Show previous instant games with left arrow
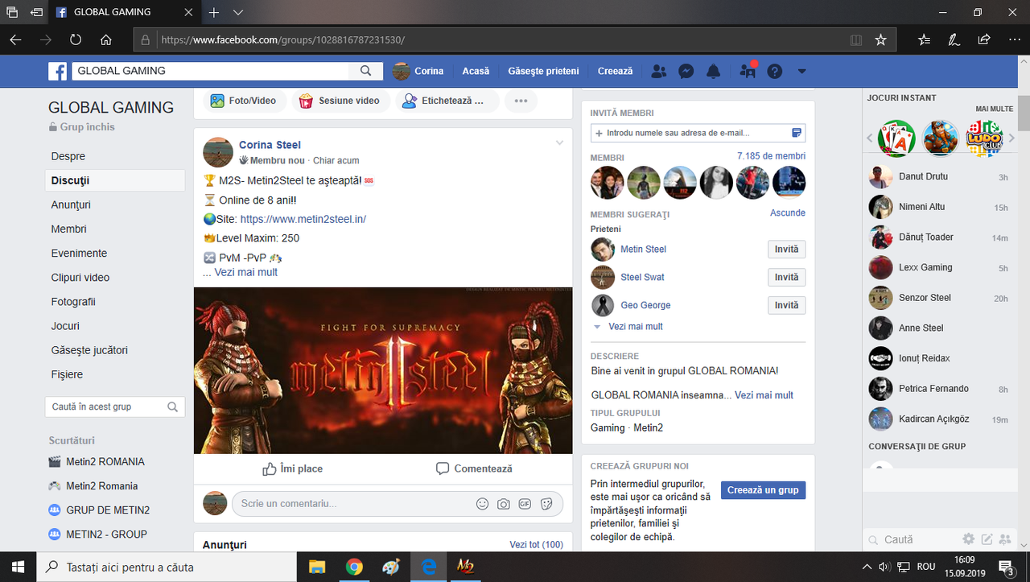The width and height of the screenshot is (1030, 582). point(869,138)
